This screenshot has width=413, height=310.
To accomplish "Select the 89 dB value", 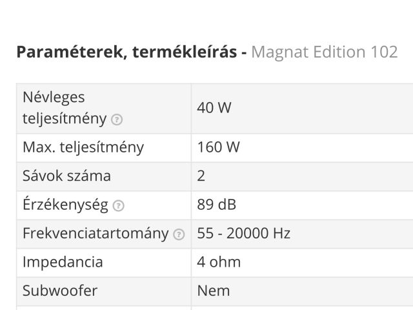I will 217,205.
